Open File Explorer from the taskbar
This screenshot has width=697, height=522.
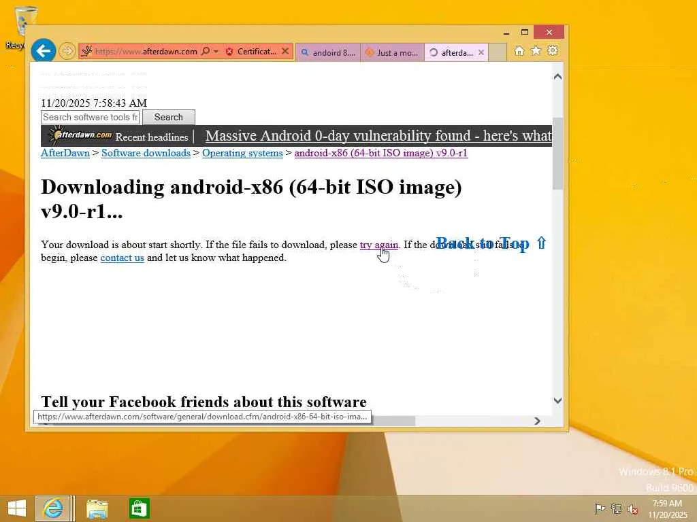click(97, 508)
